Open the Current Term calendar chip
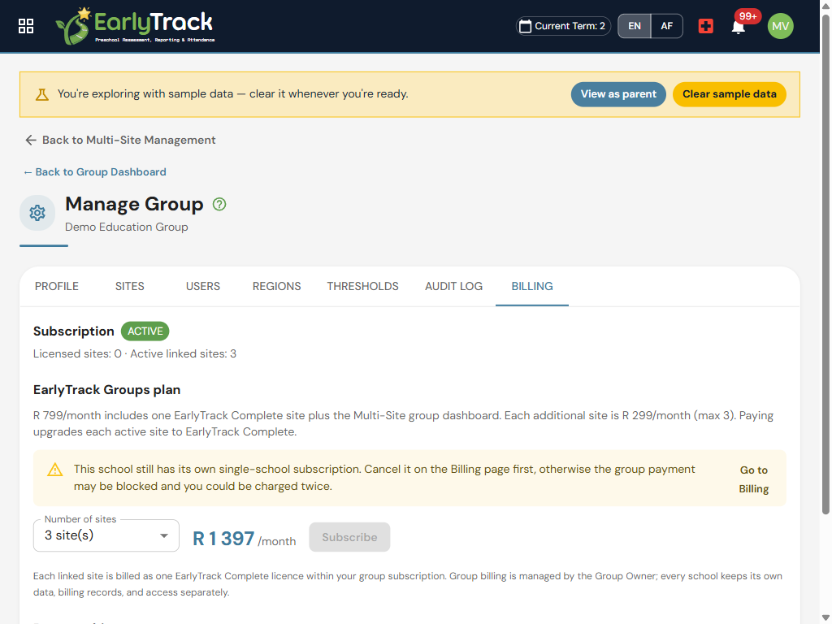Viewport: 832px width, 624px height. (563, 26)
